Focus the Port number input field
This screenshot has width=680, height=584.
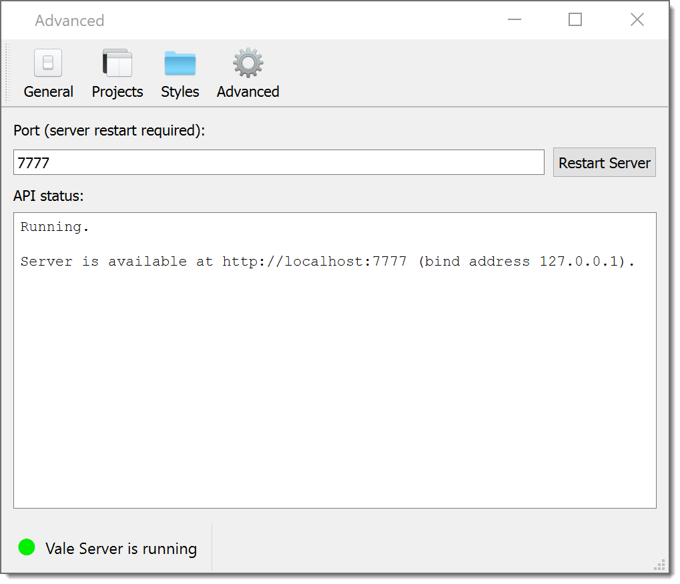pos(279,163)
